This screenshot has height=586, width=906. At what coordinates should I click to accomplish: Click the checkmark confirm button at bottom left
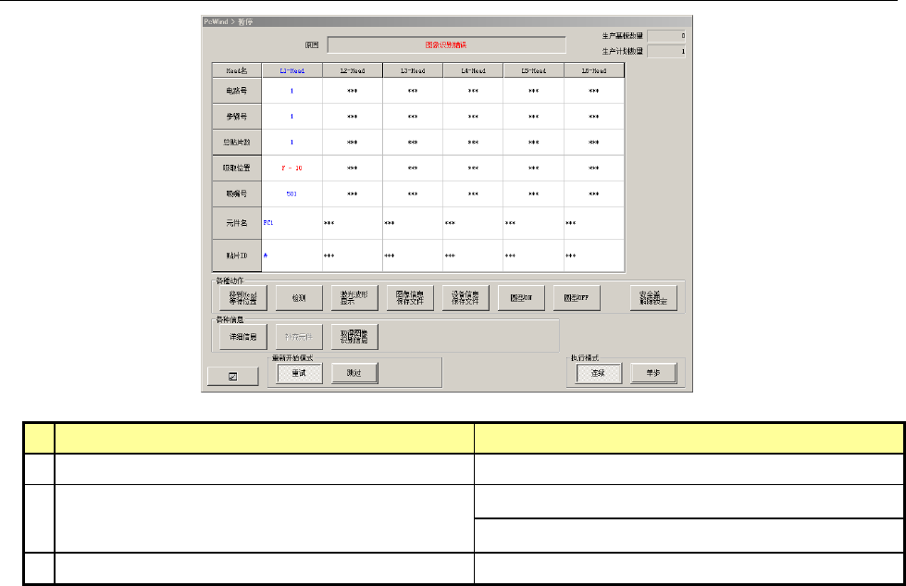(233, 377)
